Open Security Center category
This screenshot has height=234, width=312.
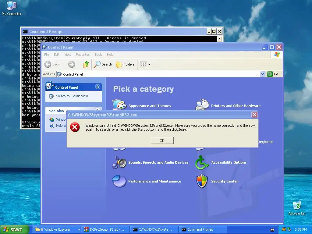225,181
